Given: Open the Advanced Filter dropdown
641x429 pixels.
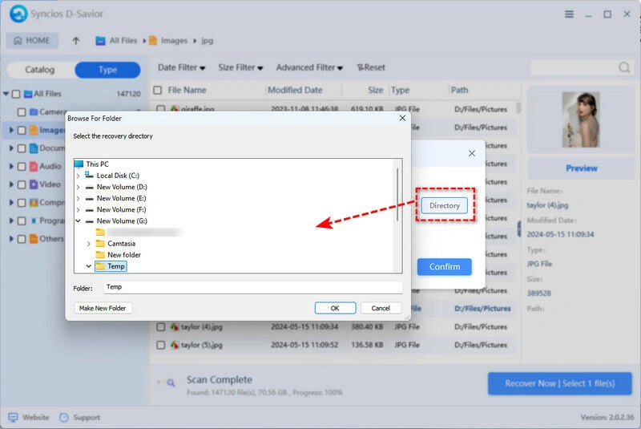Looking at the screenshot, I should coord(309,68).
